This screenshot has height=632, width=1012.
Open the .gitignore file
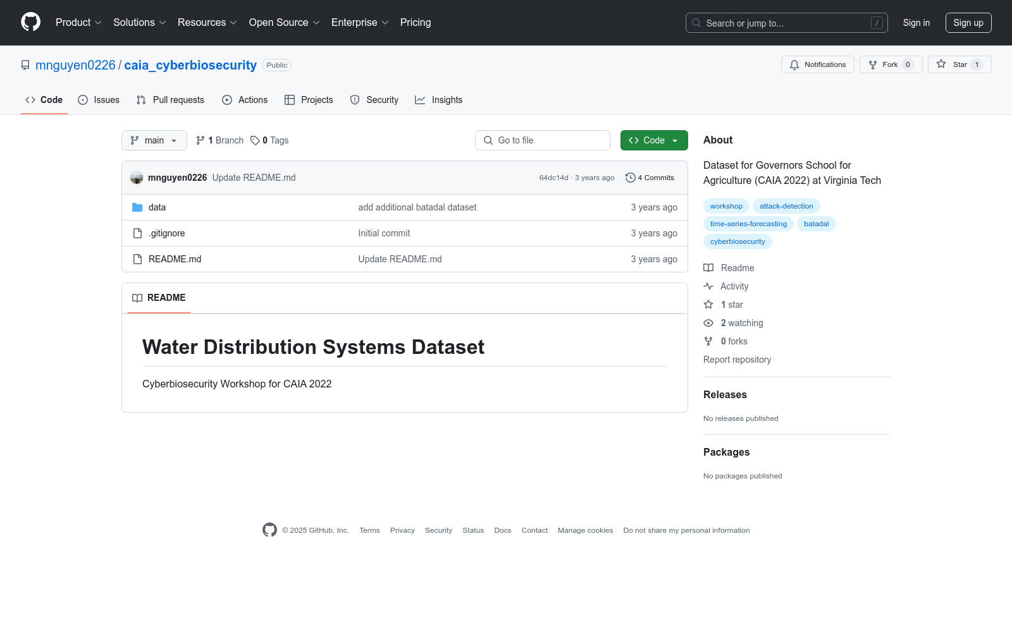pyautogui.click(x=167, y=233)
